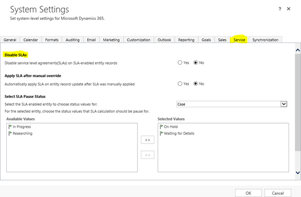Switch to the General tab

tap(10, 40)
